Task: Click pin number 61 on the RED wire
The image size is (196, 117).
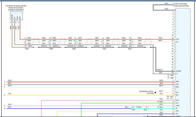Action: pyautogui.click(x=130, y=38)
